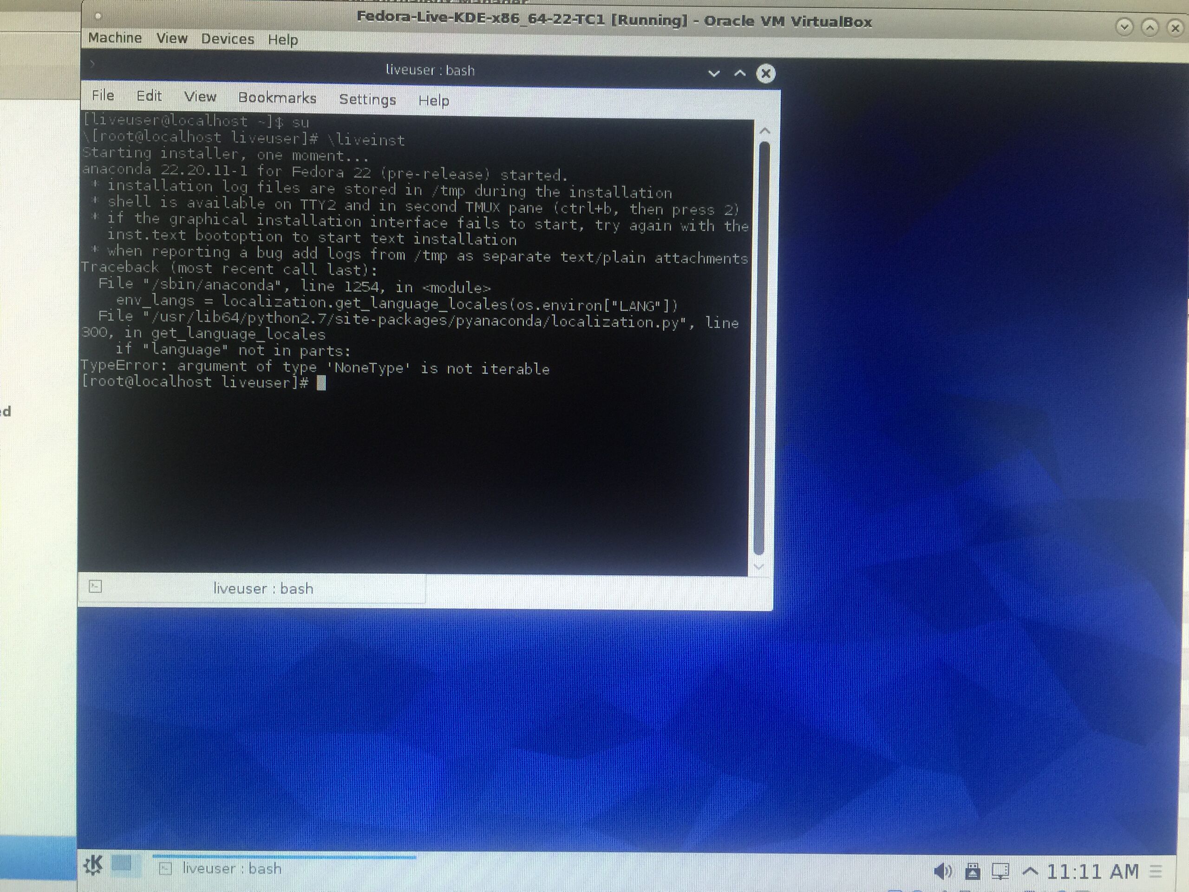Expand hidden system tray icons arrow

[x=1030, y=871]
